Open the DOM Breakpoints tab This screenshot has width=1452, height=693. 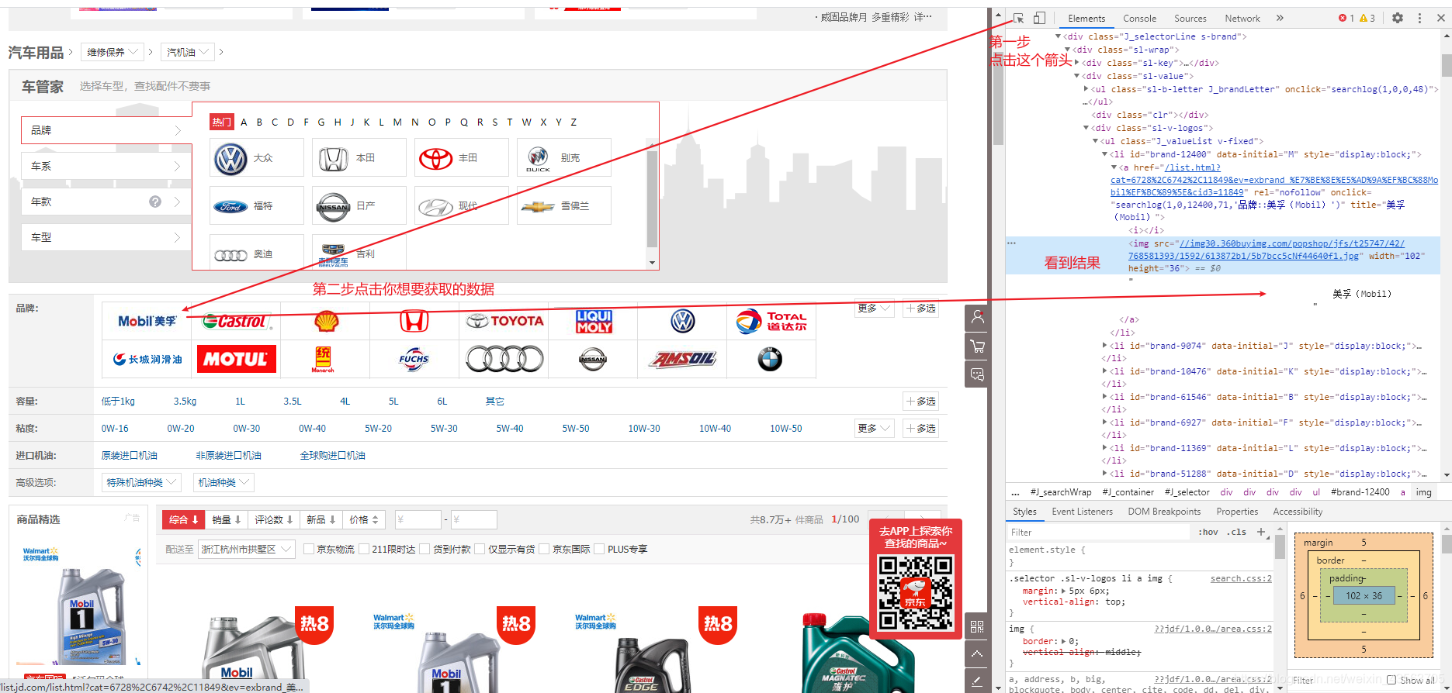(x=1164, y=512)
